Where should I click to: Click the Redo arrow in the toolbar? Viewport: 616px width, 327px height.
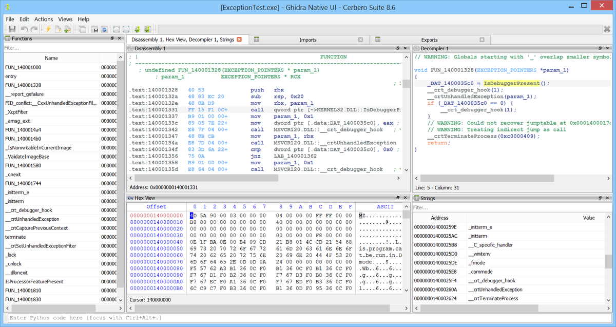[34, 29]
